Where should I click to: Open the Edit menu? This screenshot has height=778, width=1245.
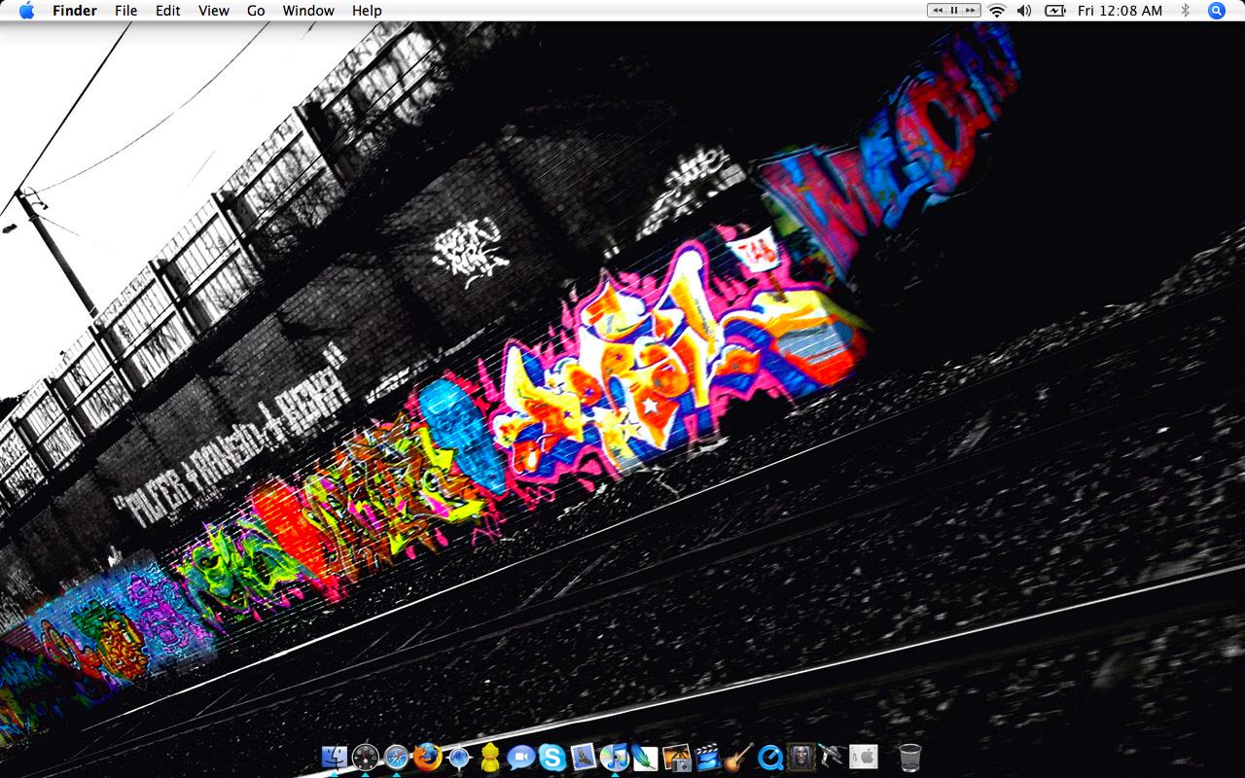168,11
